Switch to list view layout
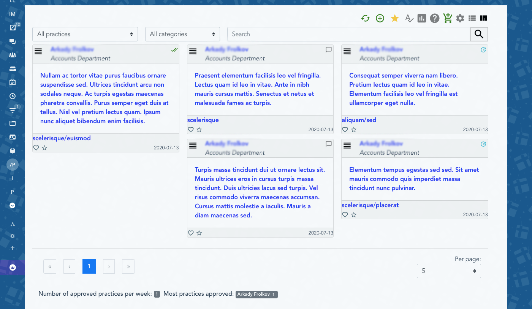 click(472, 18)
